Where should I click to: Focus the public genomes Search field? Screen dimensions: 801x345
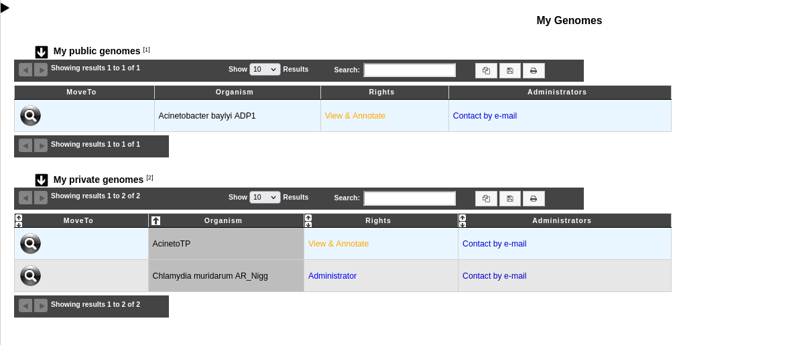[409, 70]
